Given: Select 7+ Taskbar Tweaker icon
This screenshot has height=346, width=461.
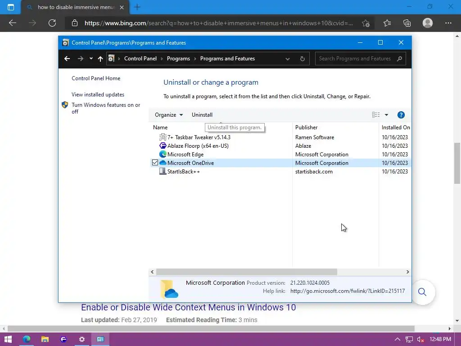Looking at the screenshot, I should (163, 137).
